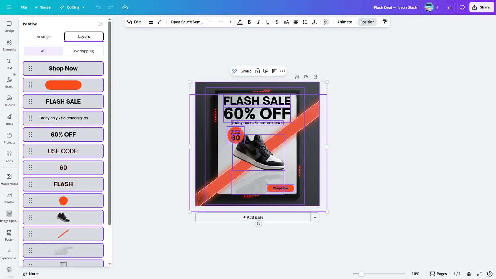Select the FLASH SALE layer
Image resolution: width=496 pixels, height=279 pixels.
63,102
